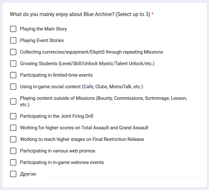Check Participating in limited-time events
209x190 pixels.
pos(13,75)
